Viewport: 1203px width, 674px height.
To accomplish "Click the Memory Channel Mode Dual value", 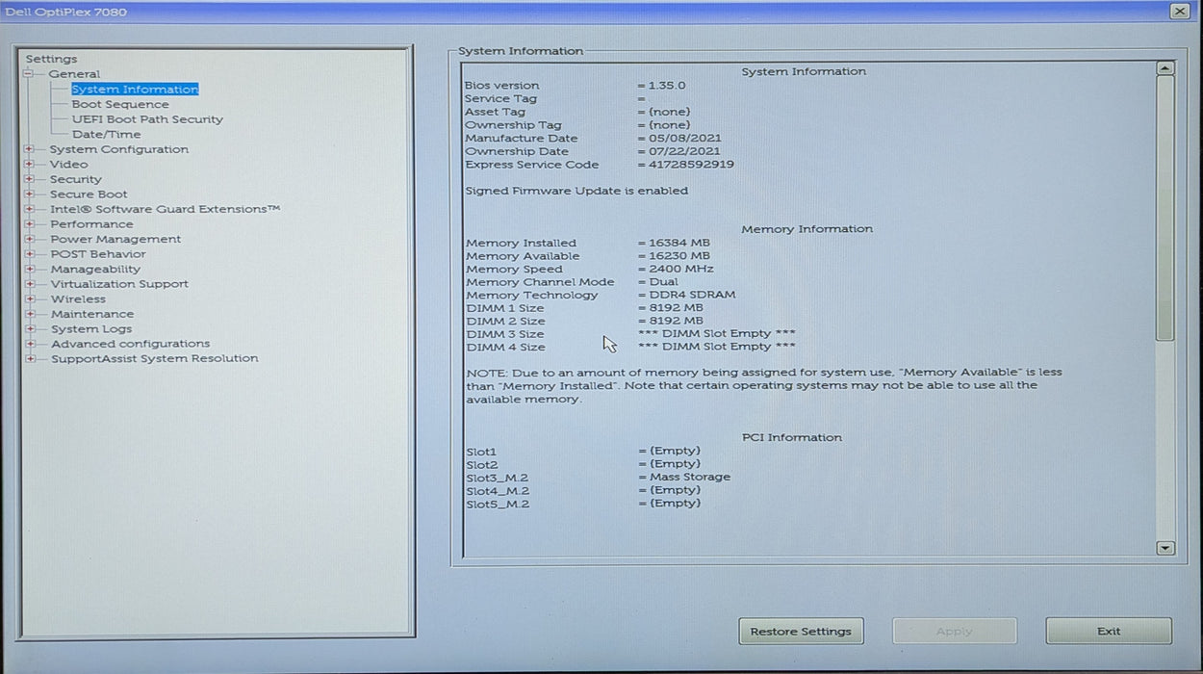I will 663,282.
